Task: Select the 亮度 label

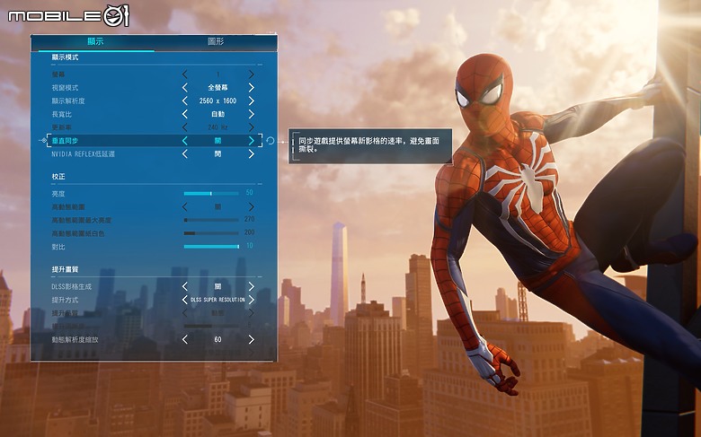Action: click(x=58, y=194)
